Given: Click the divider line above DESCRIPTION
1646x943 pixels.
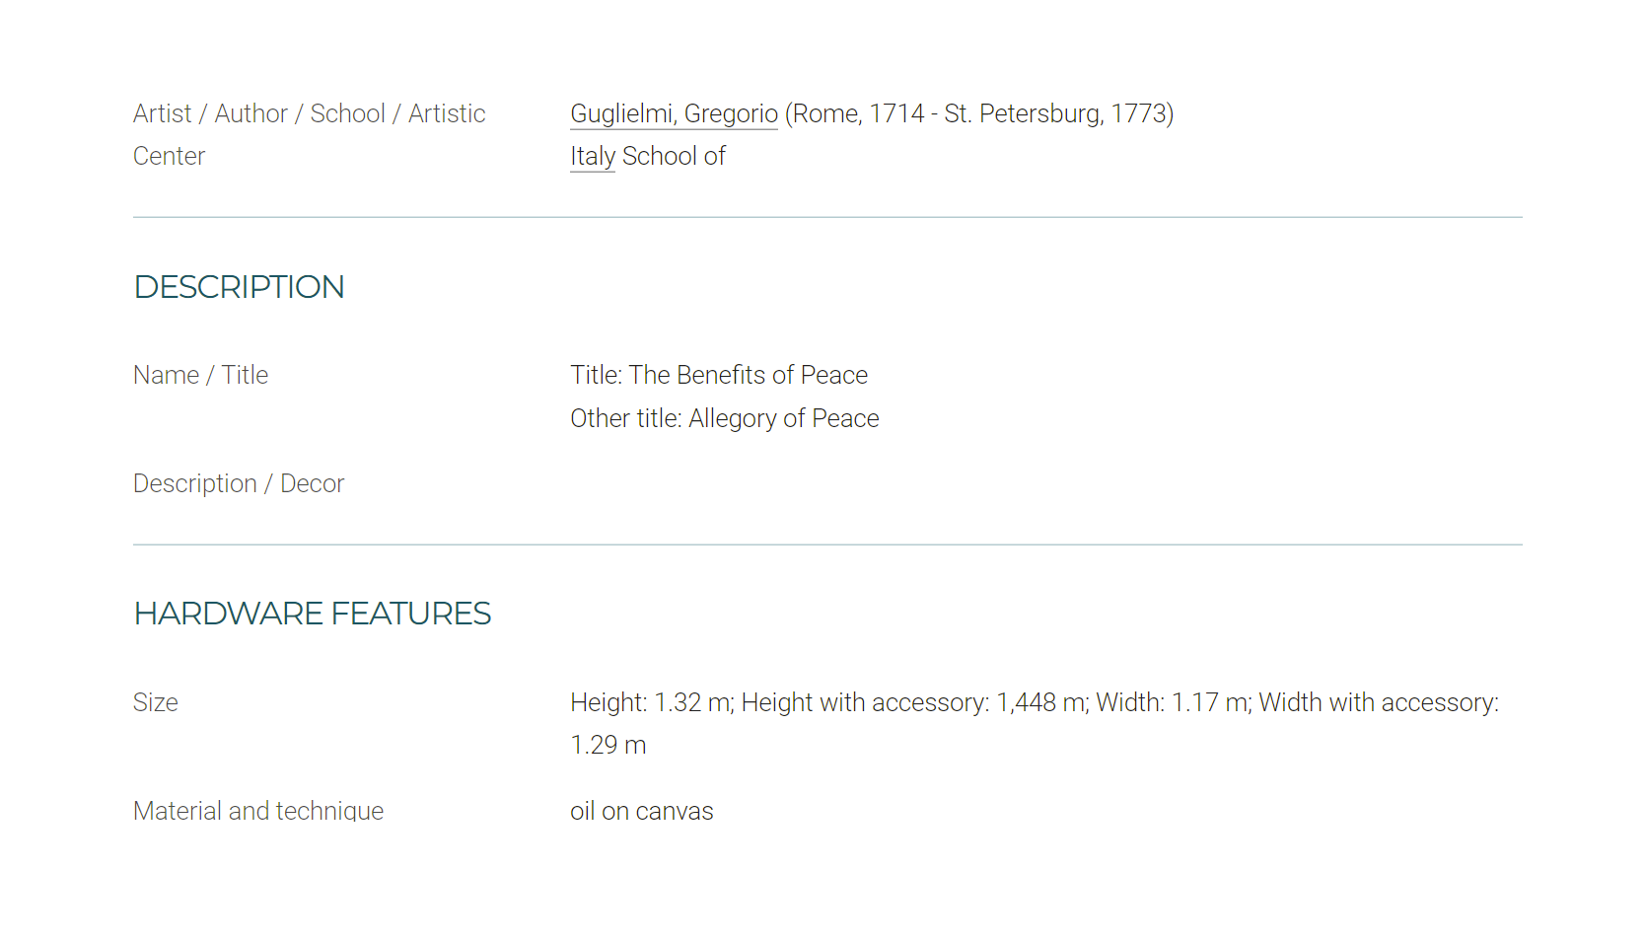Looking at the screenshot, I should pyautogui.click(x=827, y=217).
